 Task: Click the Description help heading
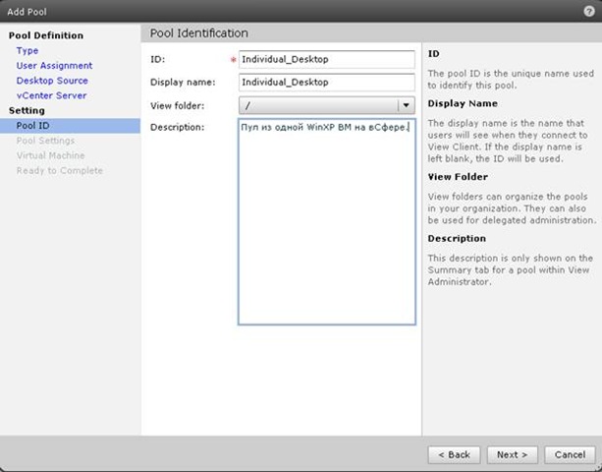click(457, 238)
